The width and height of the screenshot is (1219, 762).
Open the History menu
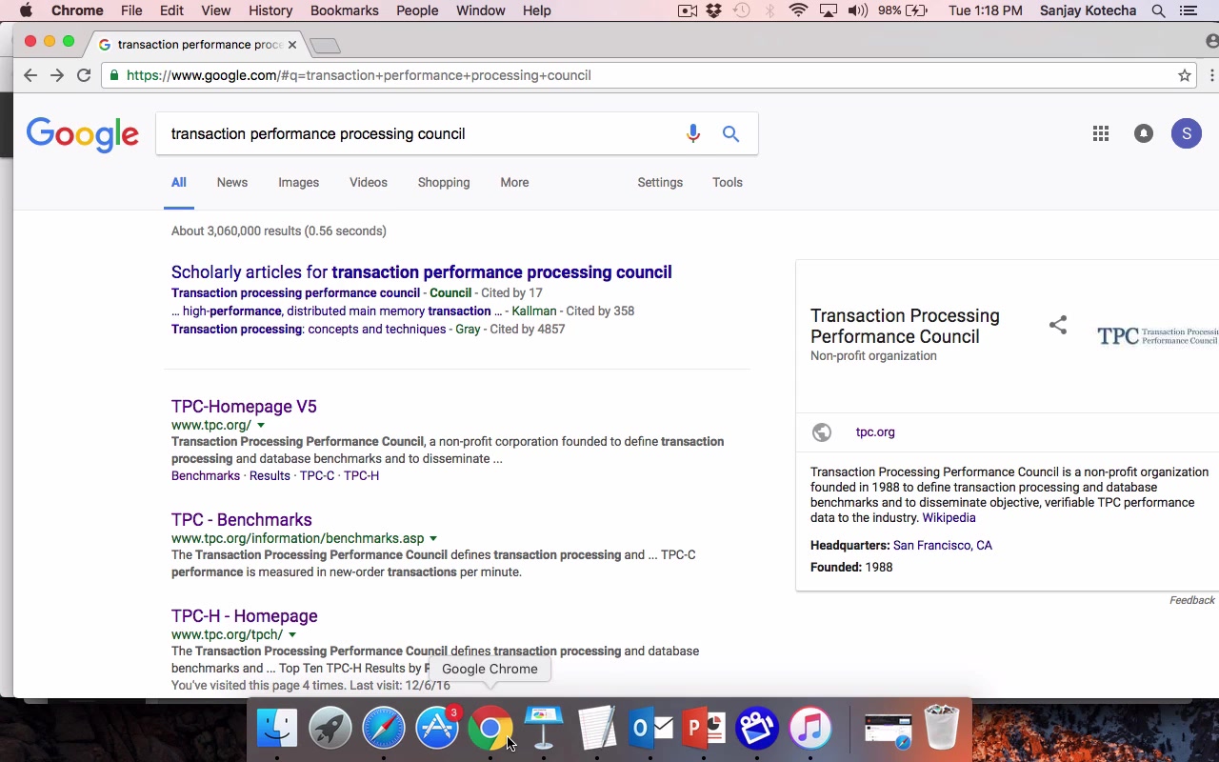tap(270, 10)
